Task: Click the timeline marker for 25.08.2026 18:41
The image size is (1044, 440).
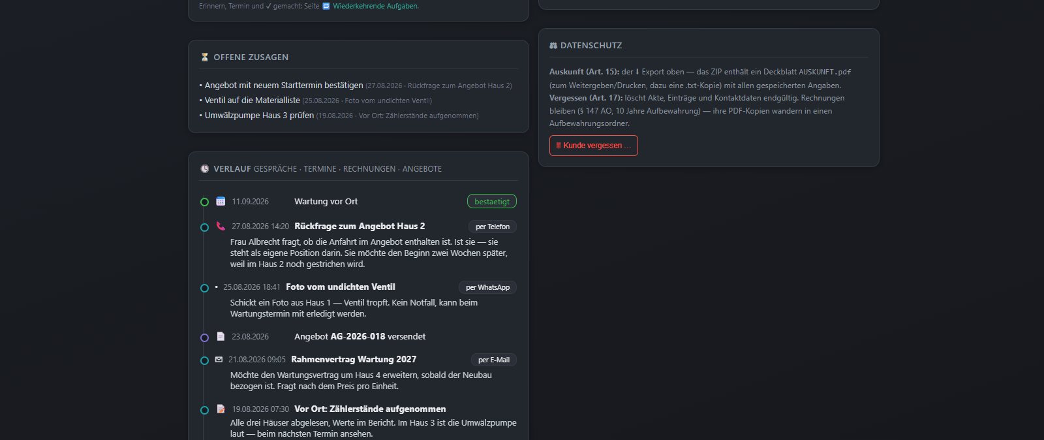Action: pos(204,288)
